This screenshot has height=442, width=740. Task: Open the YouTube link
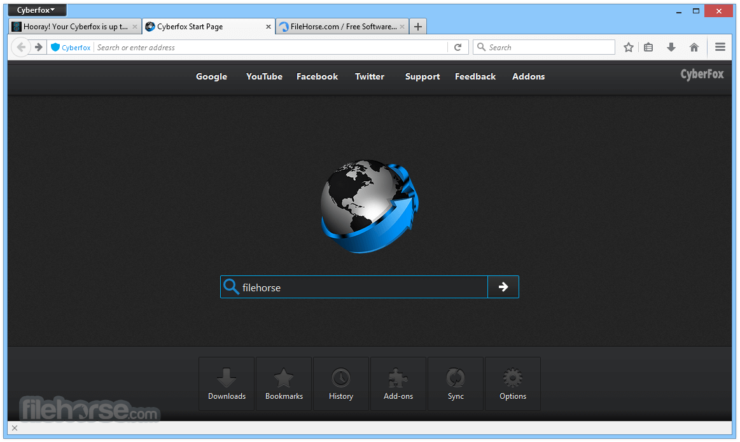point(264,76)
